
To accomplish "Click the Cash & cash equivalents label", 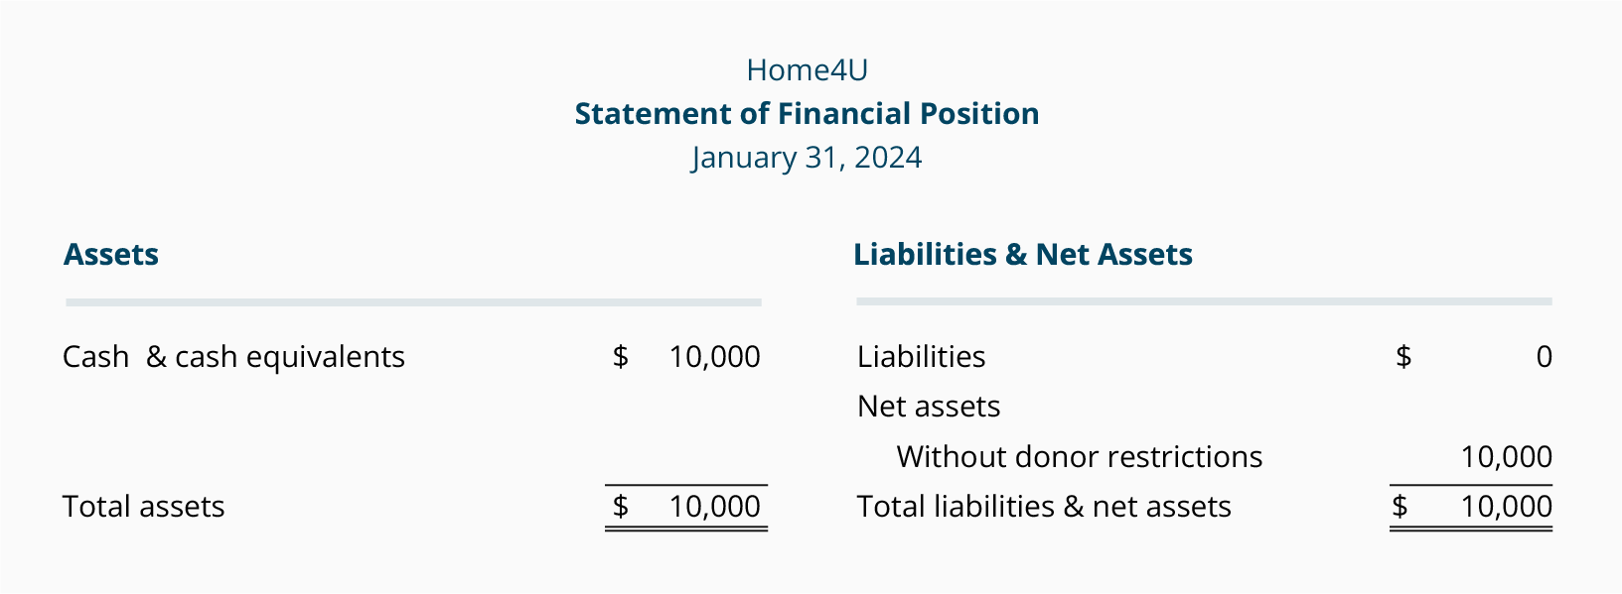I will tap(233, 357).
